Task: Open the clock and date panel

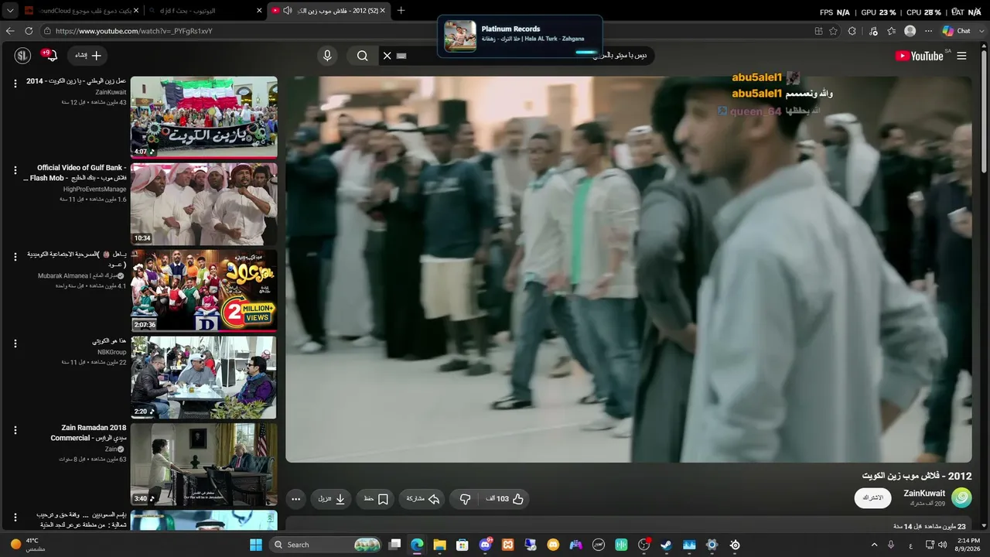Action: point(969,545)
